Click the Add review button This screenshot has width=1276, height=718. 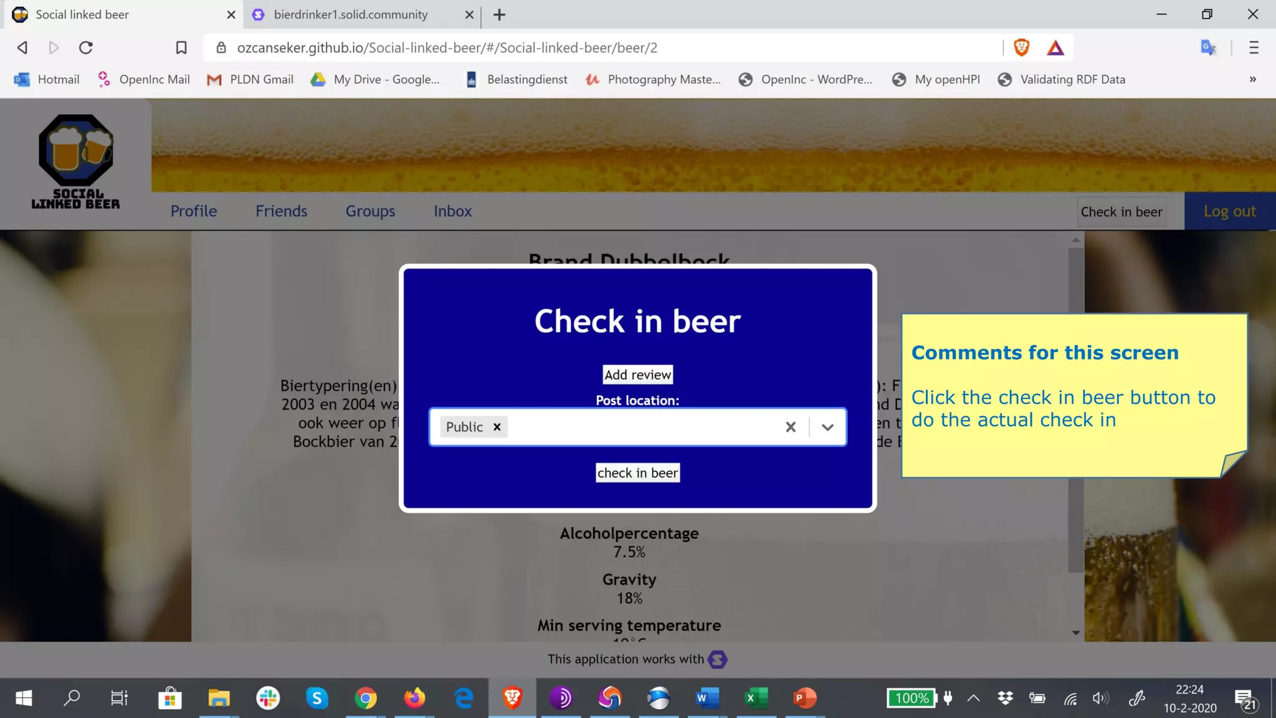pos(638,375)
